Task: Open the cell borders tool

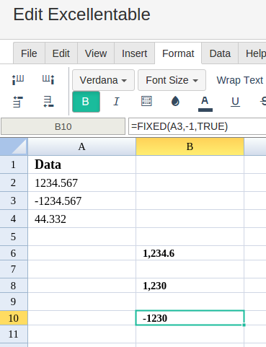Action: coord(146,102)
